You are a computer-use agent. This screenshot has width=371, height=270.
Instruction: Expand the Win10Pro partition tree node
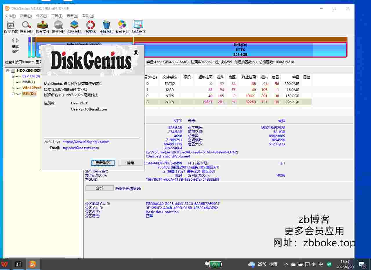pyautogui.click(x=13, y=88)
